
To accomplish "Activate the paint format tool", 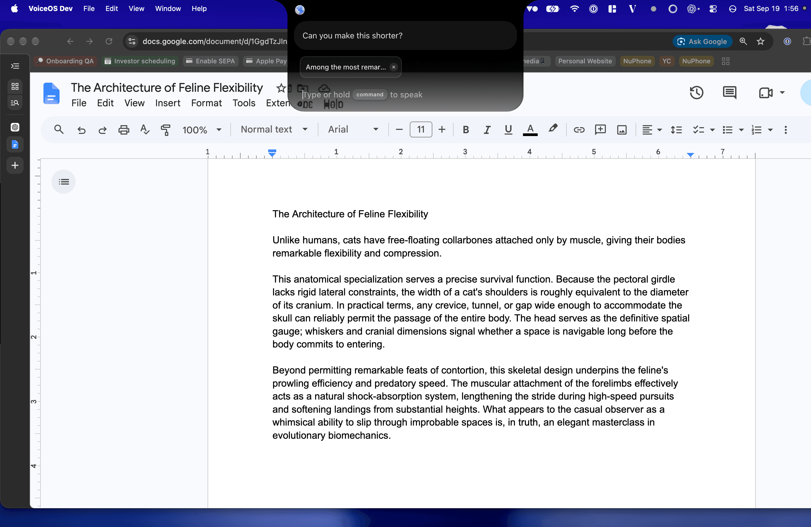I will click(x=166, y=130).
